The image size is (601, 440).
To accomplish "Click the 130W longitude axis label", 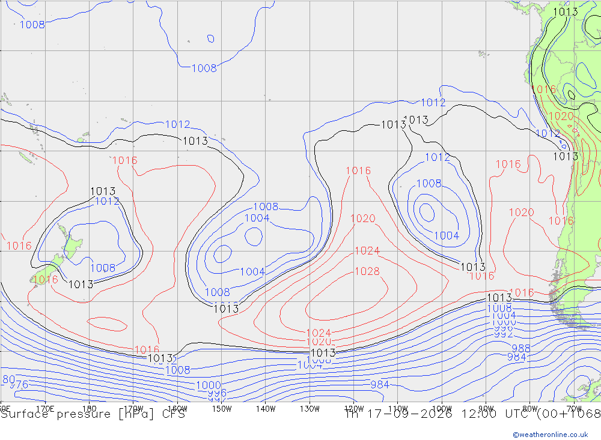I will tap(310, 409).
